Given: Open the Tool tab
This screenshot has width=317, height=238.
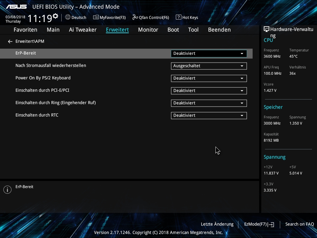Looking at the screenshot, I should (193, 30).
